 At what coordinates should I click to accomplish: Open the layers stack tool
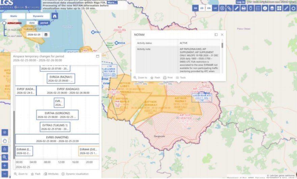coord(272,8)
